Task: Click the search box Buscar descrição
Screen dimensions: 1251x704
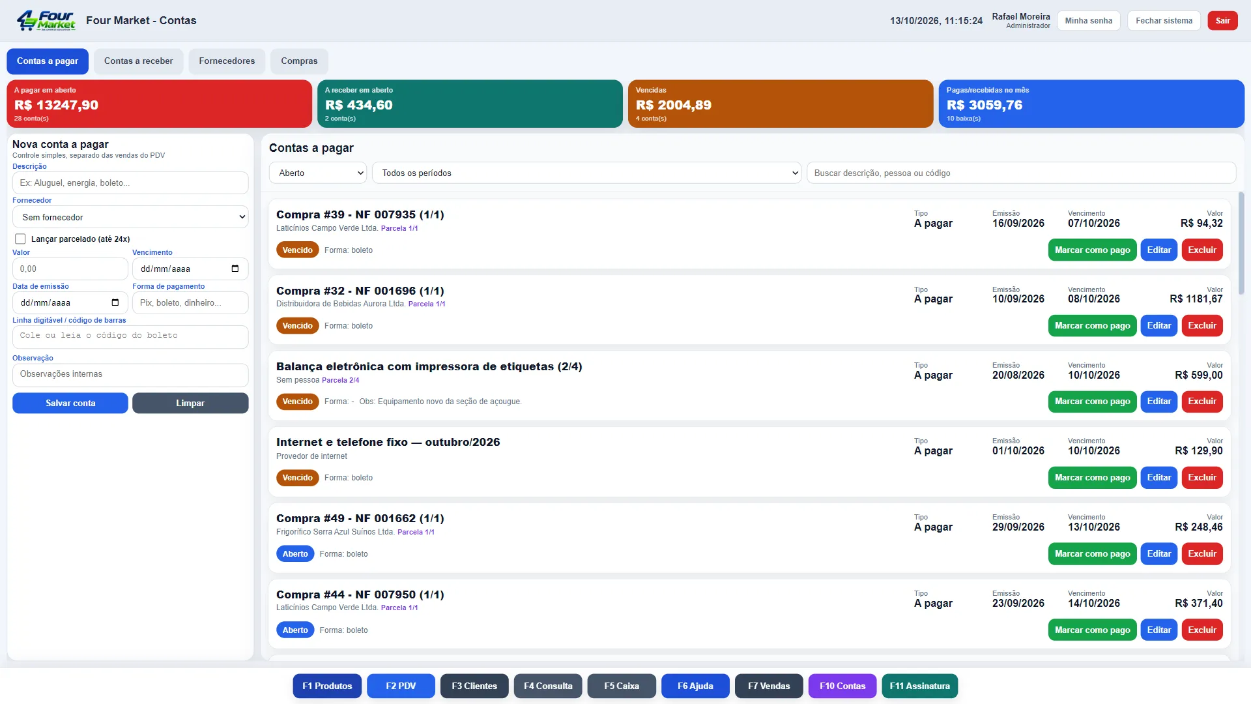Action: click(x=1021, y=173)
